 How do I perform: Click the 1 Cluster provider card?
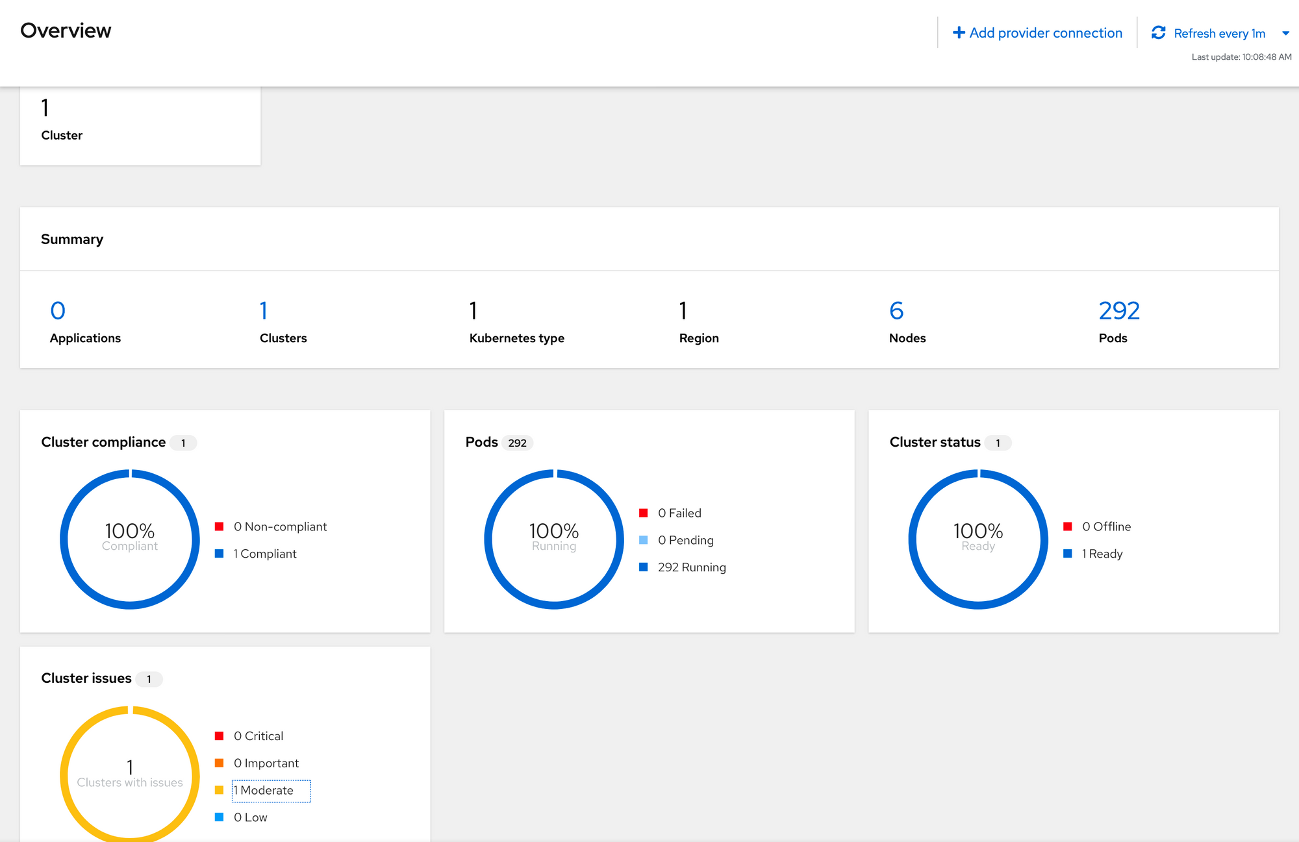coord(140,125)
